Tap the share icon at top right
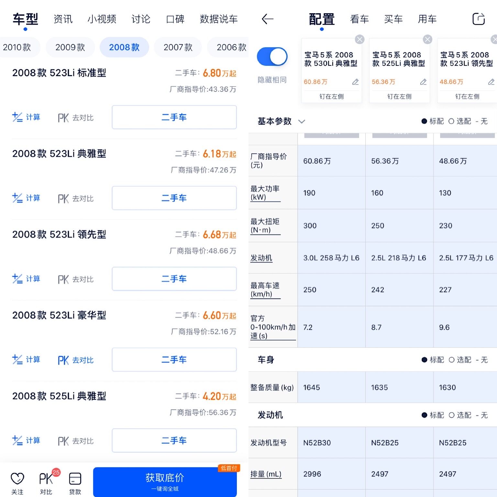Image resolution: width=497 pixels, height=497 pixels. tap(479, 19)
